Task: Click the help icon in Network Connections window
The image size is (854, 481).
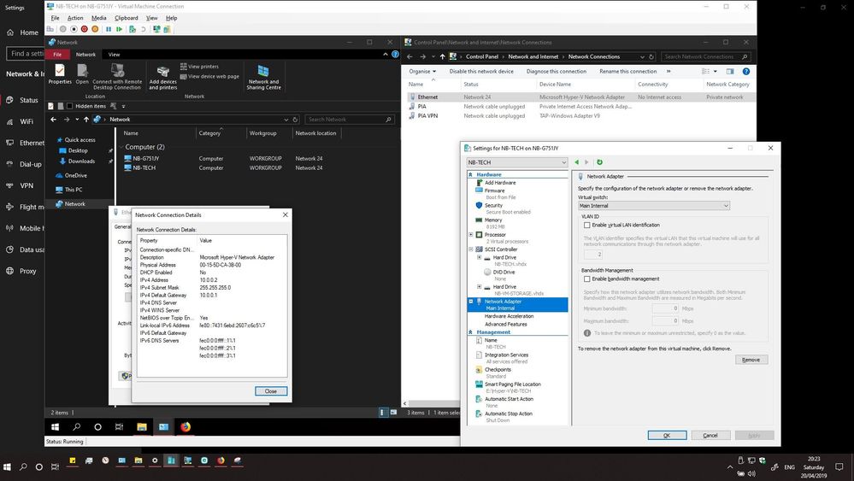Action: [746, 71]
